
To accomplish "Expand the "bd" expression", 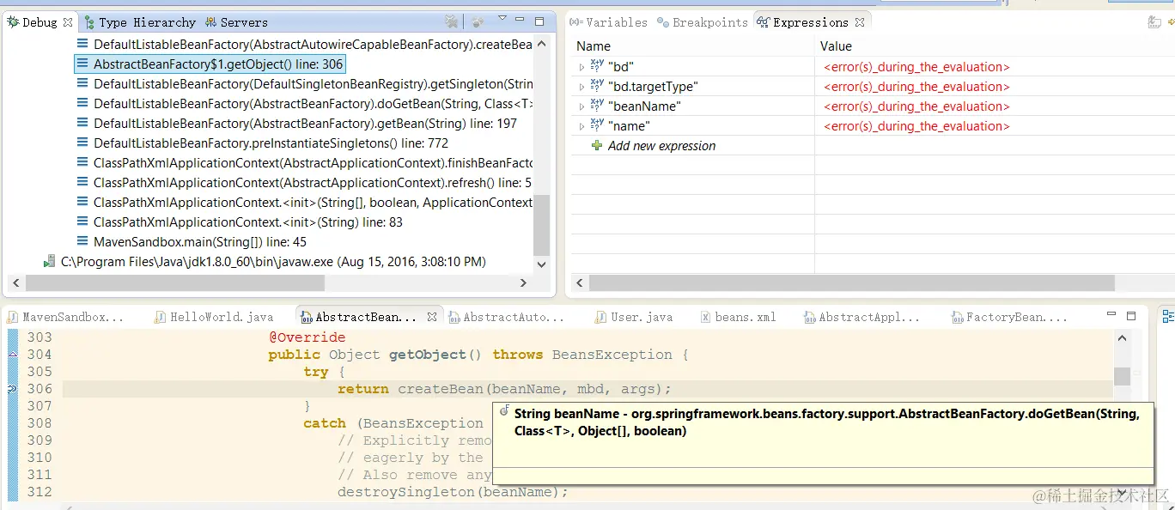I will tap(581, 67).
